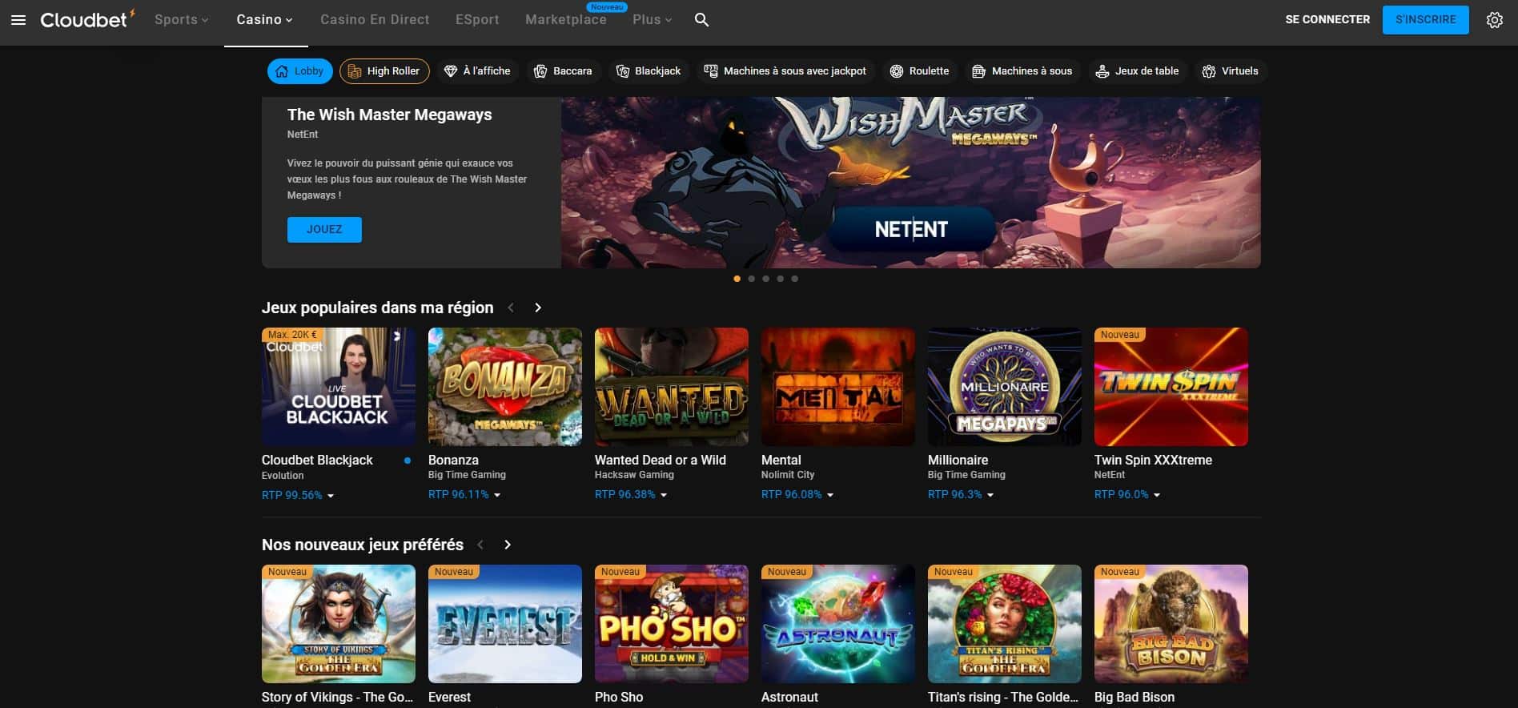Expand the Casino dropdown menu

(x=264, y=20)
